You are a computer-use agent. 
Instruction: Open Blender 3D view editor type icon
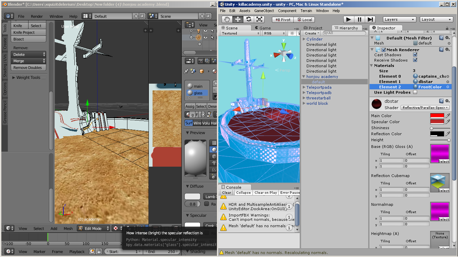click(9, 228)
